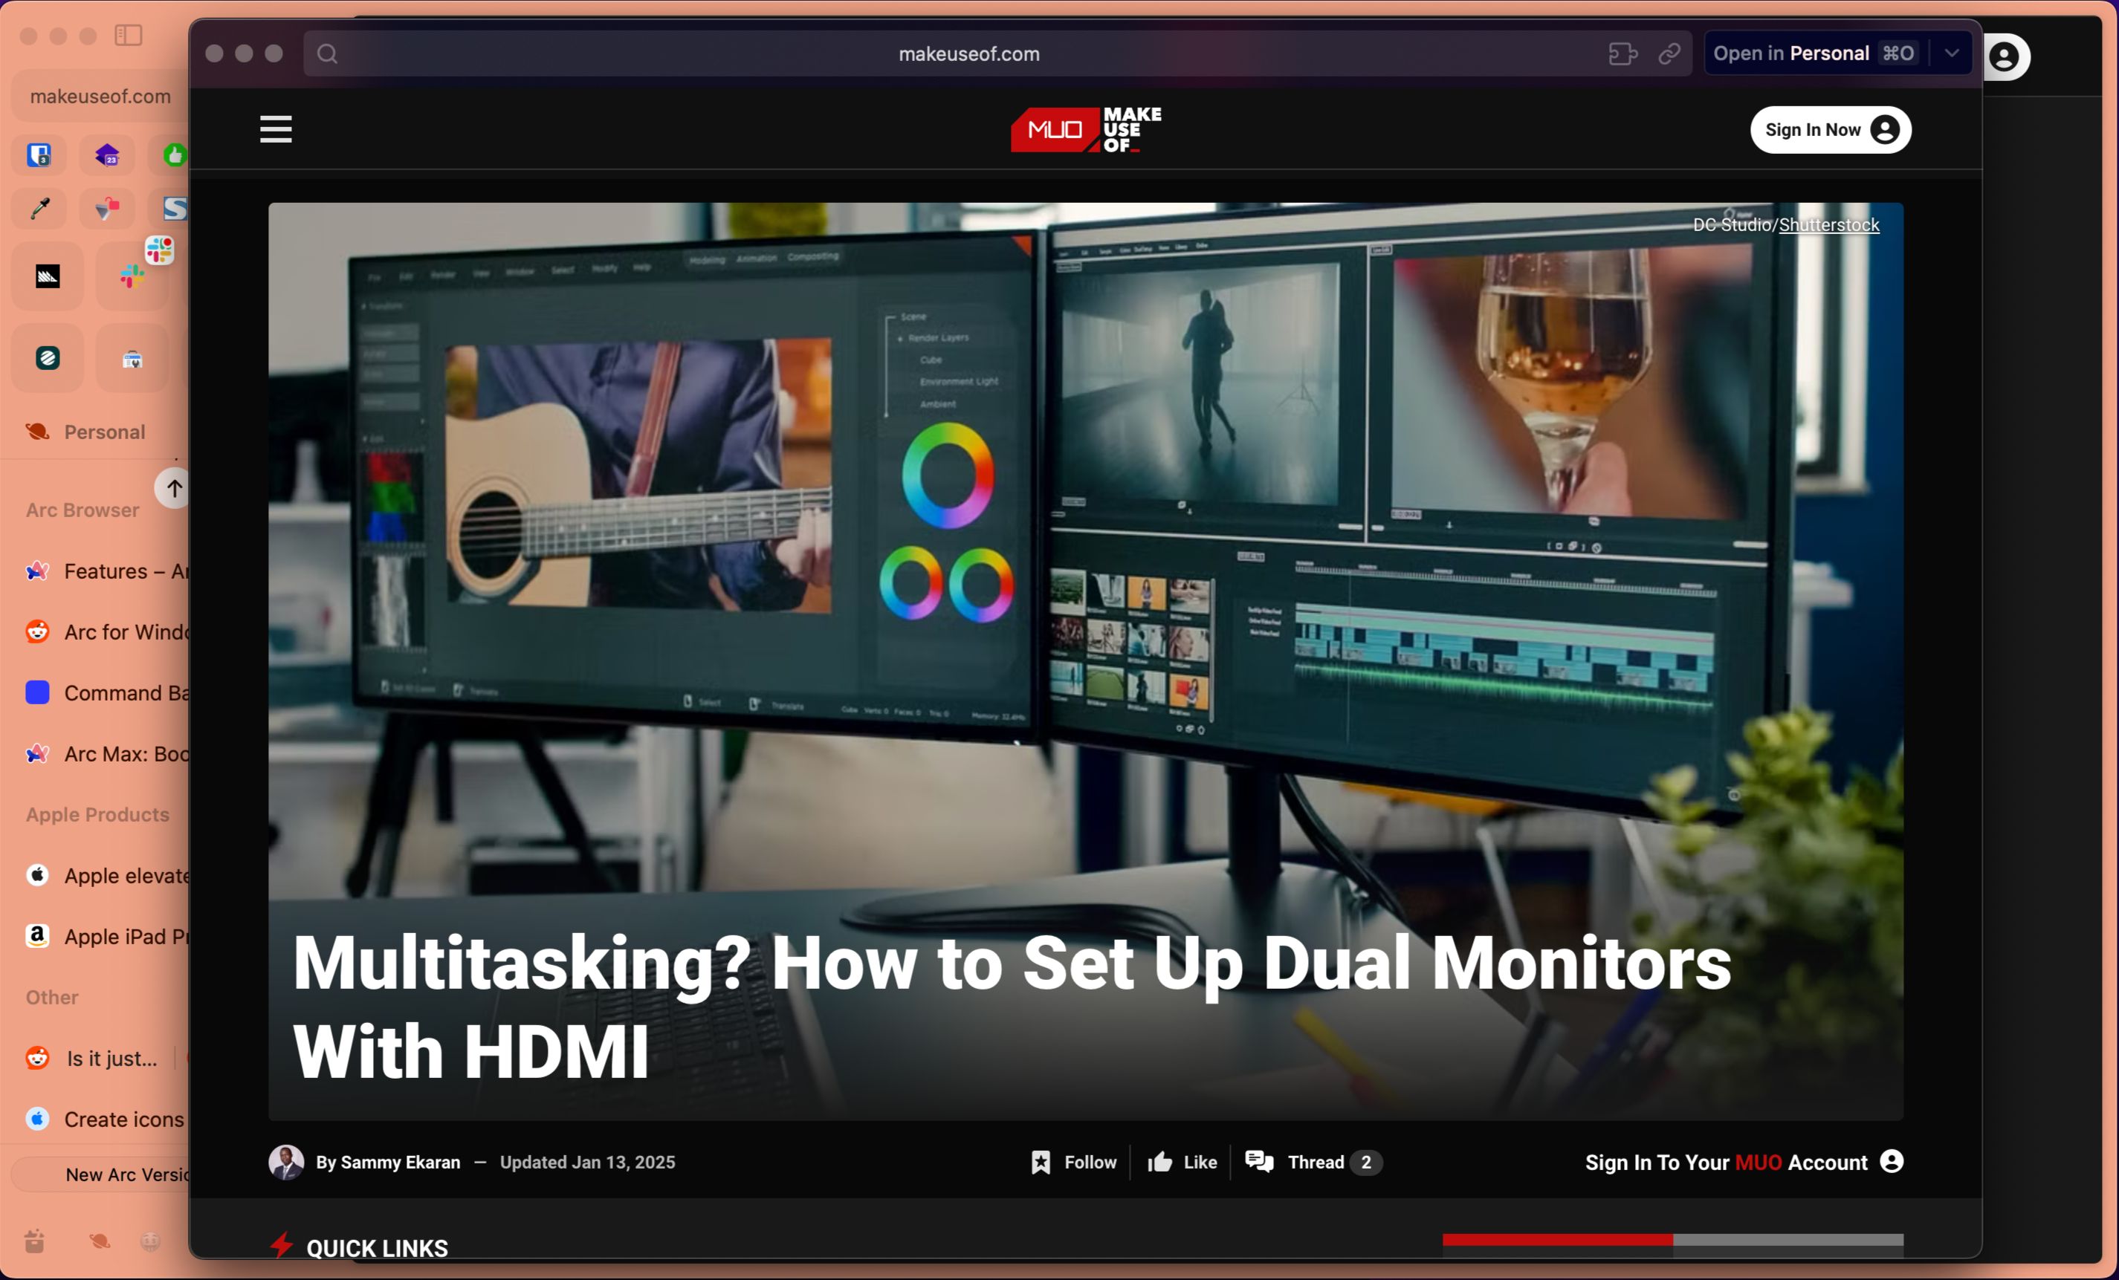Screen dimensions: 2119x1280
Task: Collapse the Arc Browser folder in sidebar
Action: pos(83,510)
